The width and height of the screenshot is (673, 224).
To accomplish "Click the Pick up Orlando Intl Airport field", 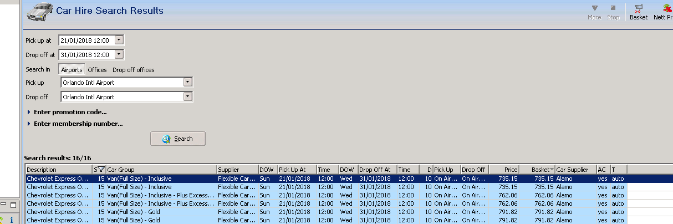I will pyautogui.click(x=122, y=82).
